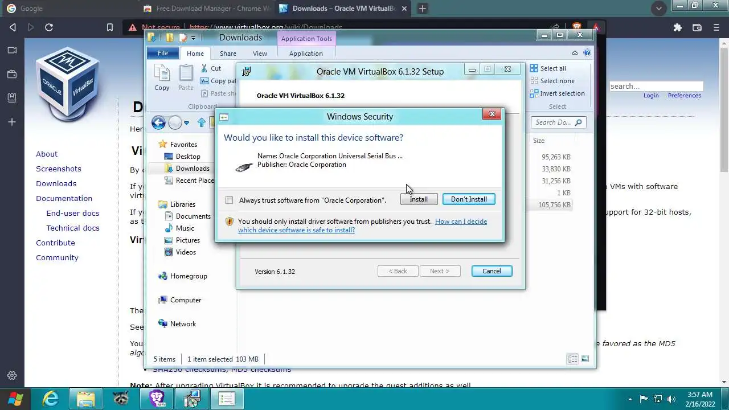Click Select none in Explorer ribbon
The height and width of the screenshot is (410, 729).
[x=552, y=81]
